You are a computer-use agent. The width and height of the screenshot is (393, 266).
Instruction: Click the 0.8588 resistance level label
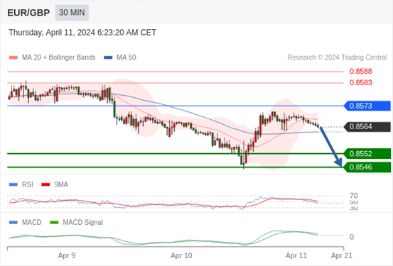coord(361,72)
